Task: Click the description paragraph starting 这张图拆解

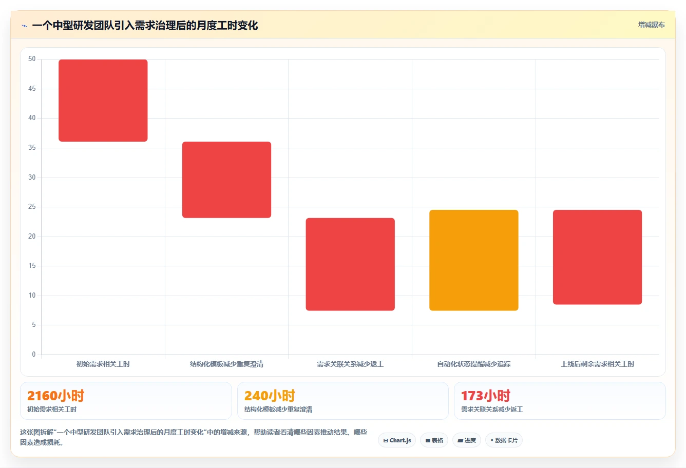Action: tap(194, 437)
